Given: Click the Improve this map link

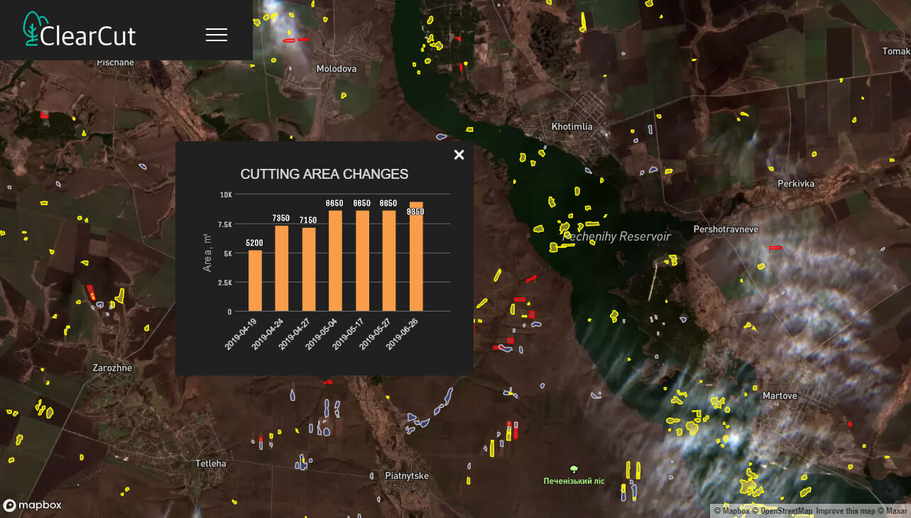Looking at the screenshot, I should point(847,510).
